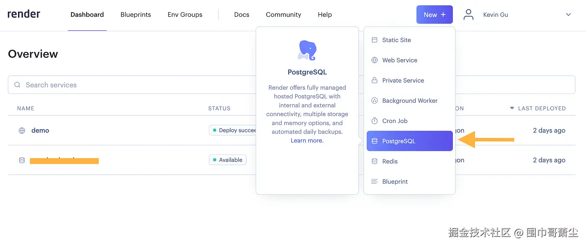Open the New + dropdown button
This screenshot has height=246, width=586.
[434, 15]
